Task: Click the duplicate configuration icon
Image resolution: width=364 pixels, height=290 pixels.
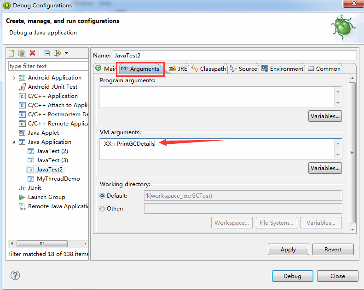Action: coord(22,53)
